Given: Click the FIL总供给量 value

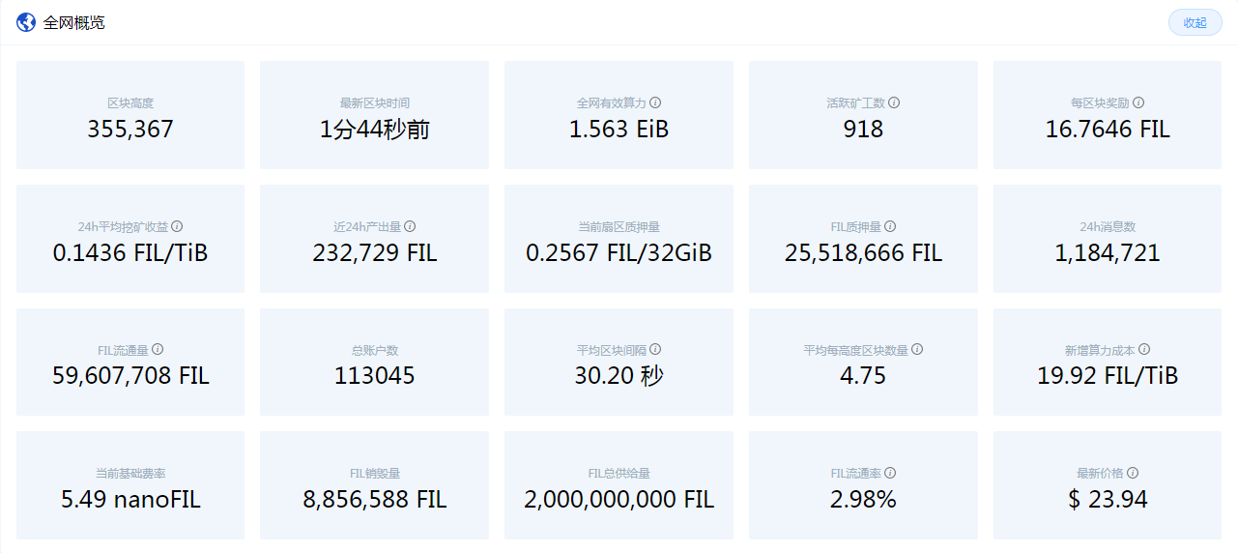Looking at the screenshot, I should [619, 500].
